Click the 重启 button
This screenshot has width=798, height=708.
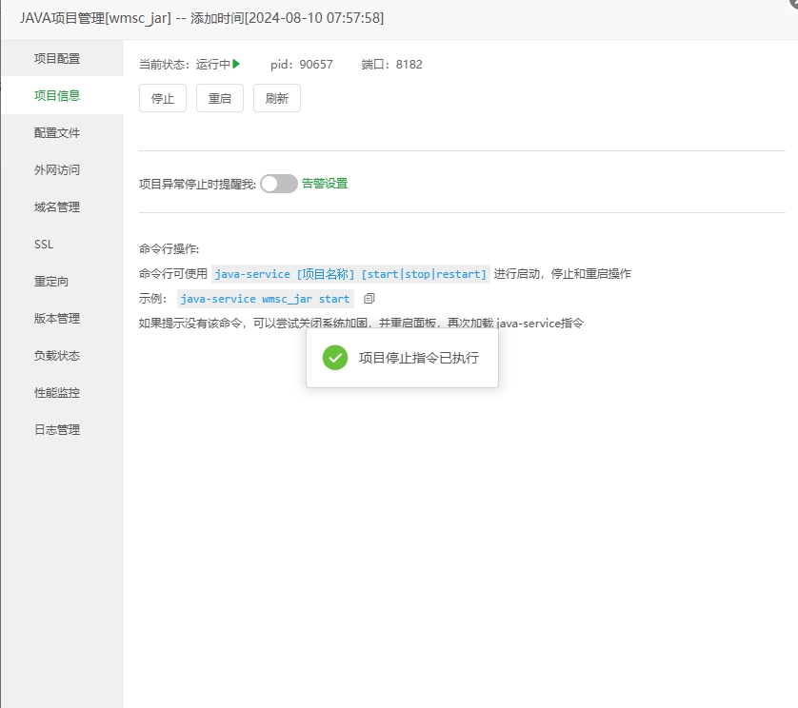(220, 98)
